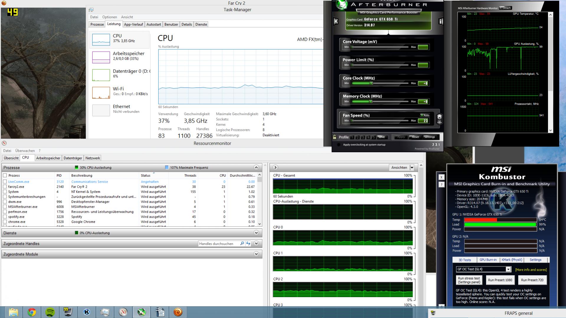
Task: Check the spotify.exe process checkbox
Action: click(x=5, y=217)
